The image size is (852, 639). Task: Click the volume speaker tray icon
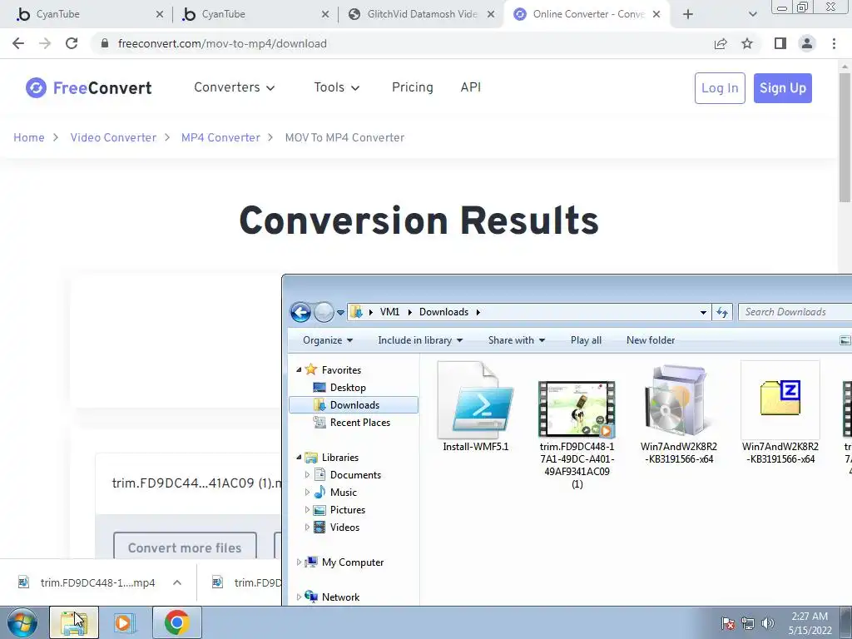tap(768, 623)
